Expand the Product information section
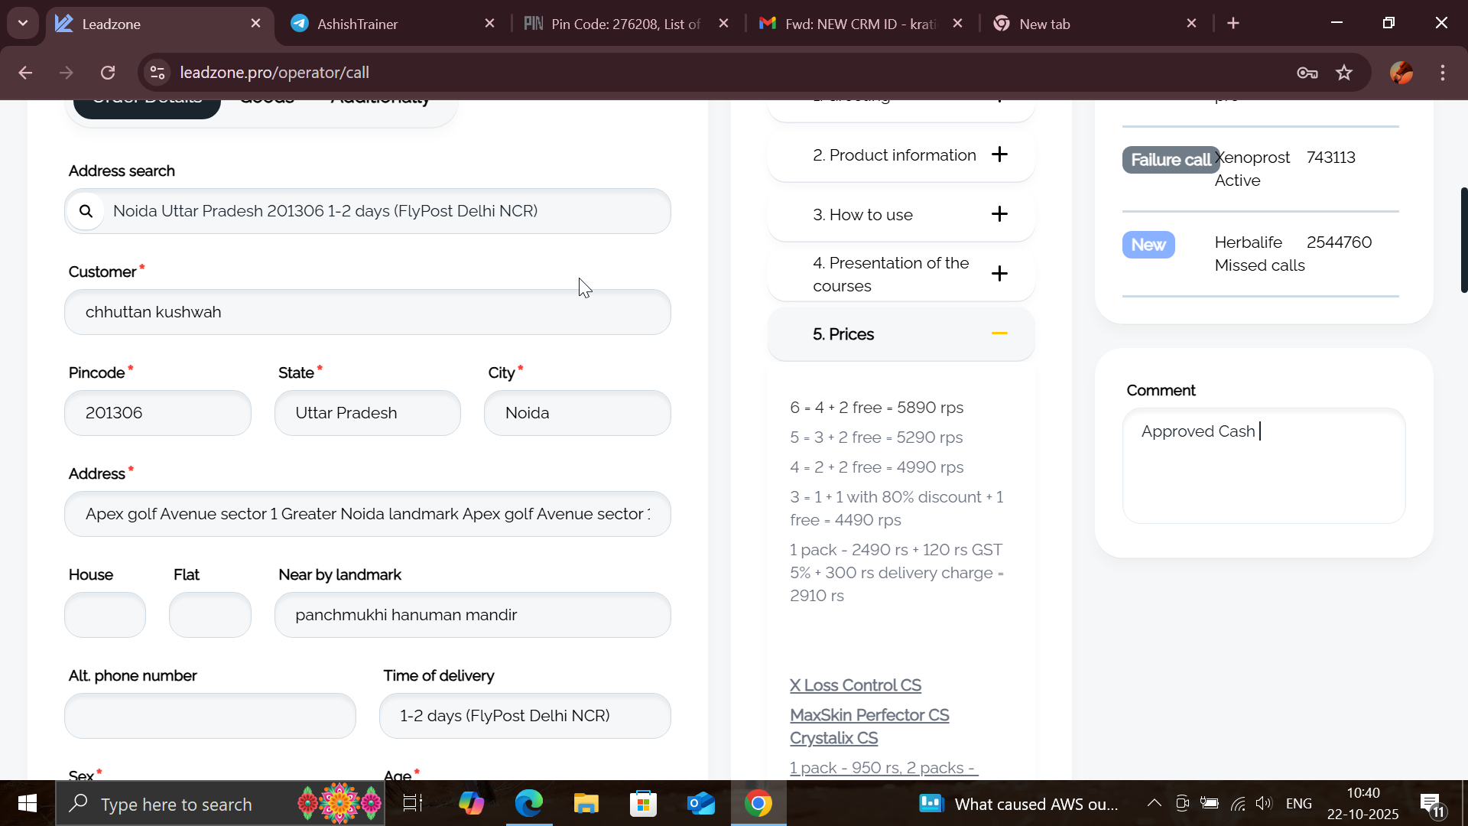The height and width of the screenshot is (826, 1468). [999, 154]
